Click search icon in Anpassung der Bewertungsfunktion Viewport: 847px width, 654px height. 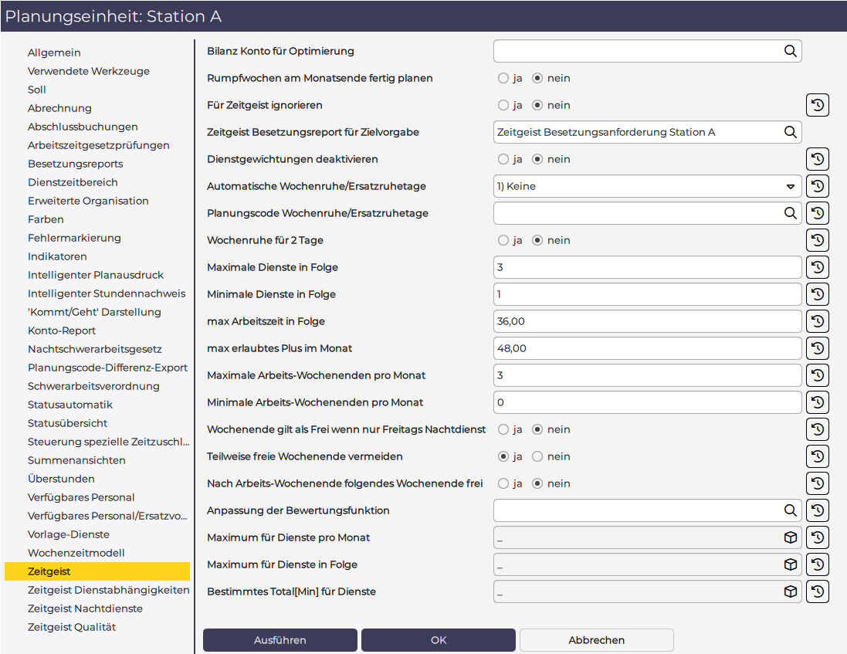pyautogui.click(x=790, y=510)
